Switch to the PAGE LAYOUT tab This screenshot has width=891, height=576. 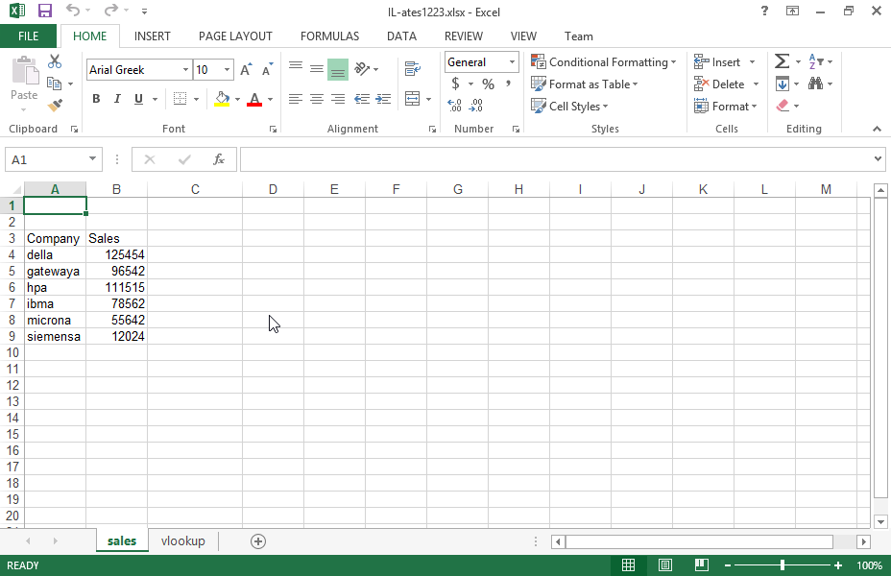235,36
